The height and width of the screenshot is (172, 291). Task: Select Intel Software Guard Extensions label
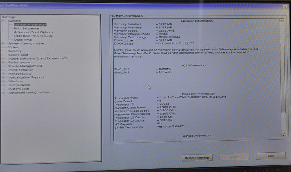[38, 59]
